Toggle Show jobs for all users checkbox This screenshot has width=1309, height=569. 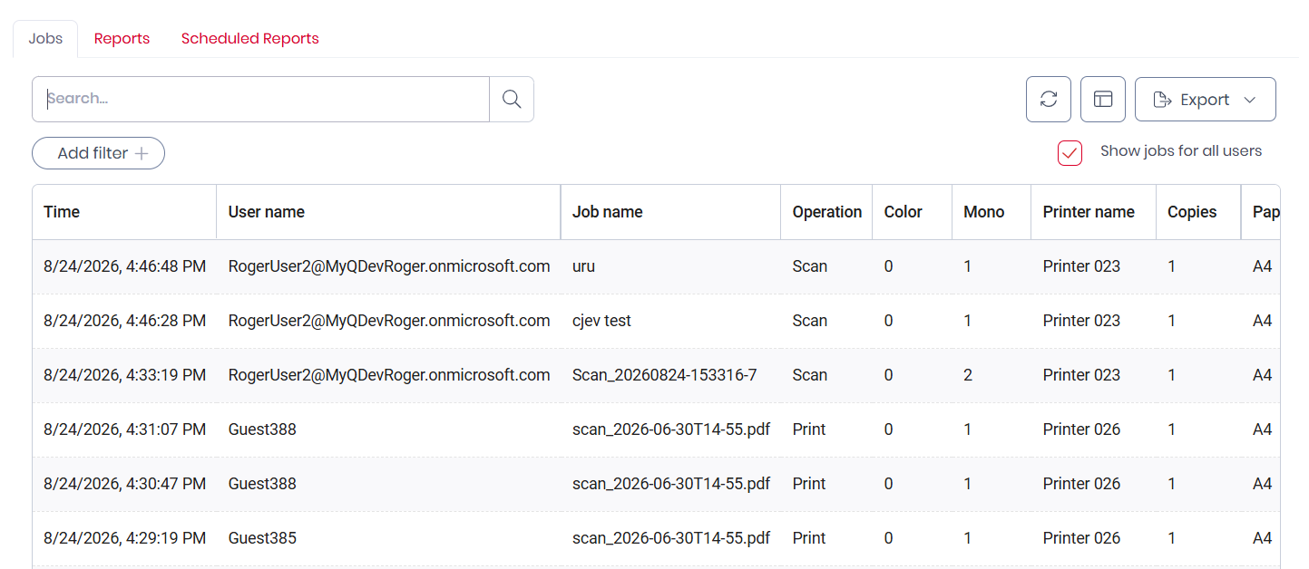pyautogui.click(x=1070, y=153)
